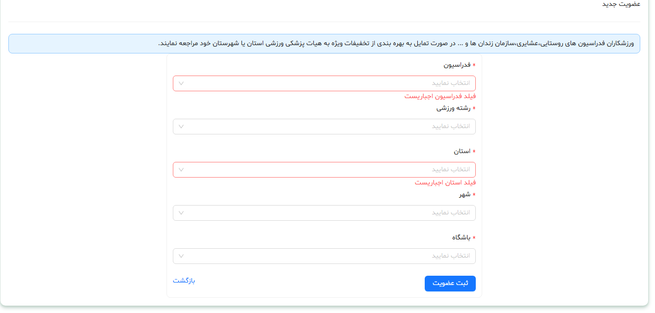Screen dimensions: 655x313
Task: Click the red error message فیلد فدراسیون اجباریست
Action: (439, 96)
